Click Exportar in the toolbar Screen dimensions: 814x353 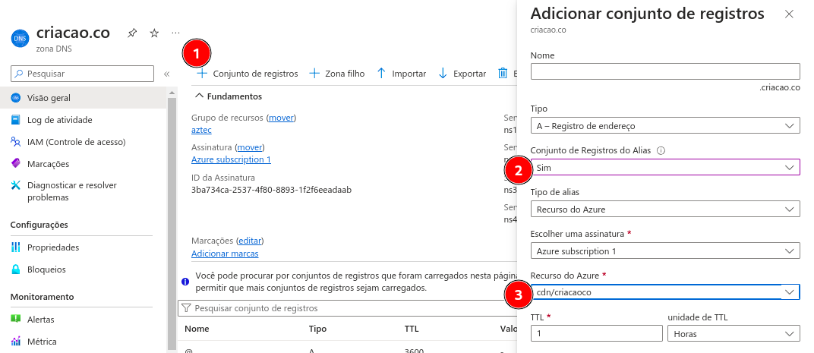[462, 74]
